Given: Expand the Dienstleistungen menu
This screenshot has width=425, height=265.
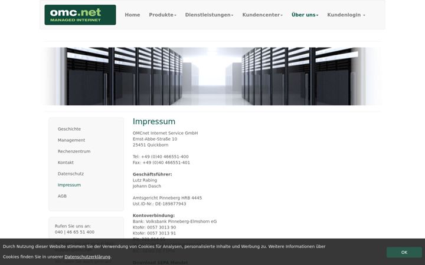Looking at the screenshot, I should pos(209,15).
